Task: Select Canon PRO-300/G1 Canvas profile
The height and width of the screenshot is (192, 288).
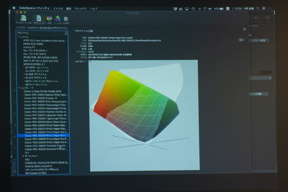Action: (x=41, y=98)
